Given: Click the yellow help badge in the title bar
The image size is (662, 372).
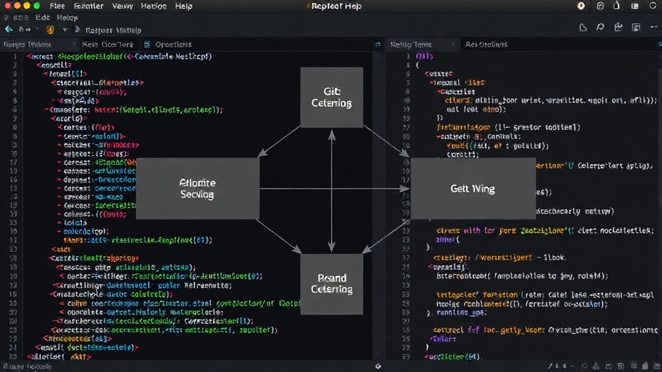Looking at the screenshot, I should 581,6.
